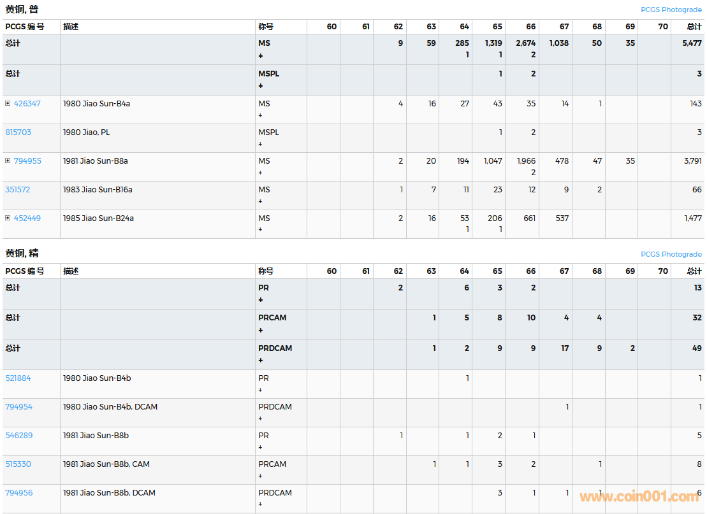Open PCGS number 546289 link

click(18, 436)
